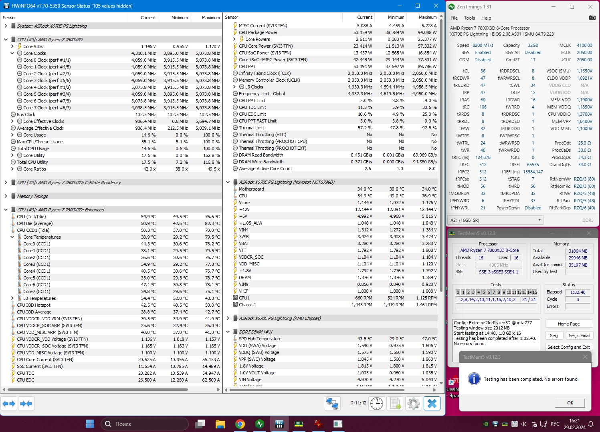Viewport: 600px width, 432px height.
Task: Open HWiNFO sensor settings gear
Action: point(414,404)
